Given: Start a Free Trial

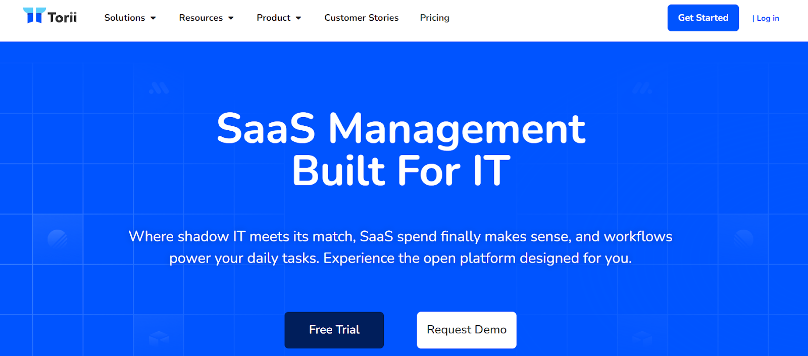Looking at the screenshot, I should click(x=334, y=330).
